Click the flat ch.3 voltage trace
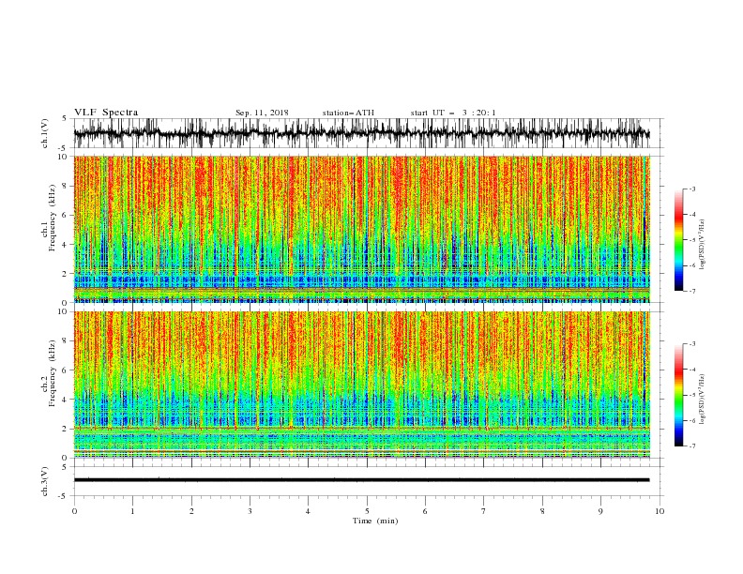 point(361,480)
